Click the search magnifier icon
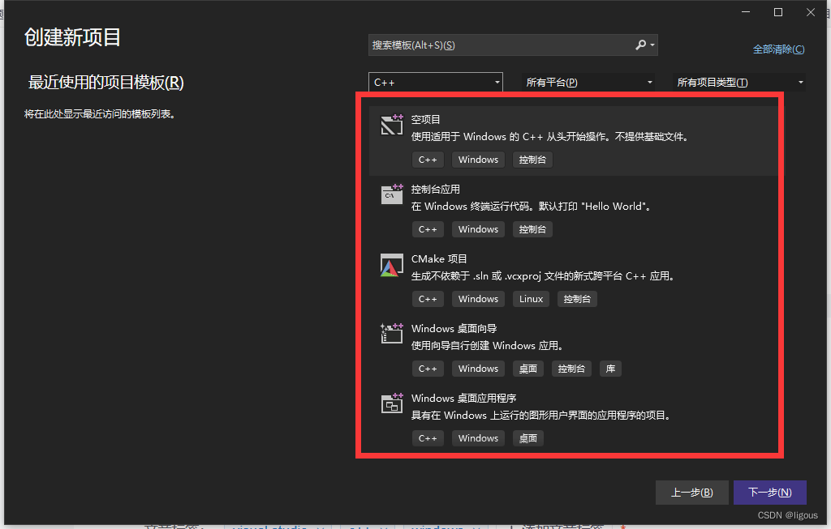 pos(641,45)
